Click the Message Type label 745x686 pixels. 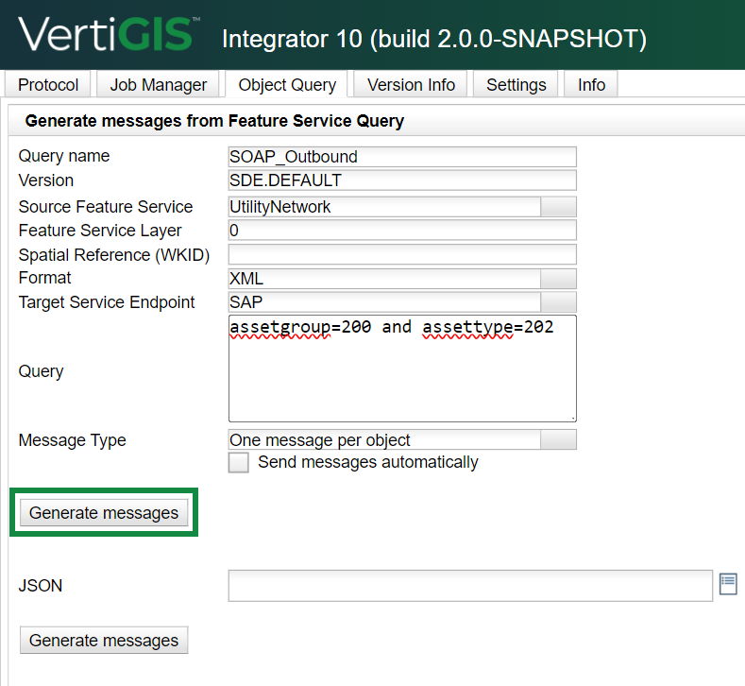point(72,440)
